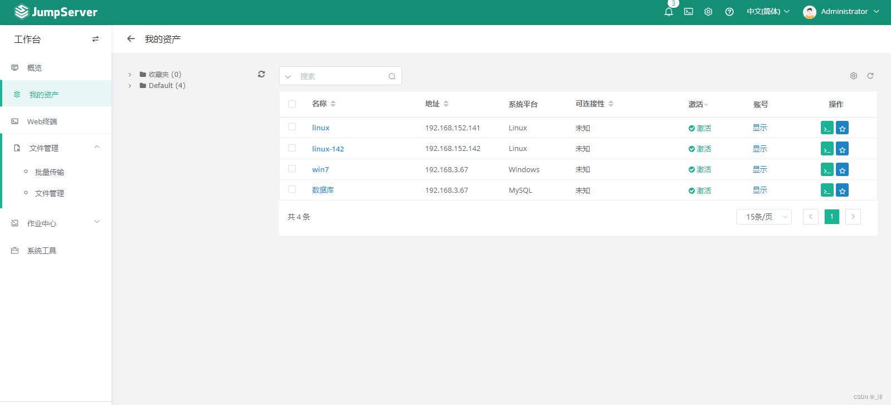891x405 pixels.
Task: Favorite the win7 asset
Action: pyautogui.click(x=843, y=170)
